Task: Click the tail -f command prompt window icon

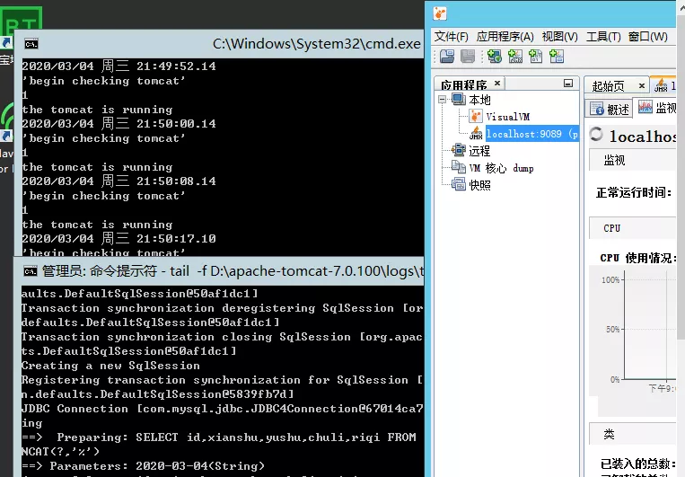Action: tap(31, 271)
